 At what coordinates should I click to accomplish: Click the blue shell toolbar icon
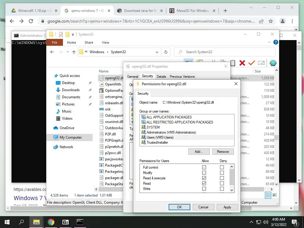coord(273,63)
